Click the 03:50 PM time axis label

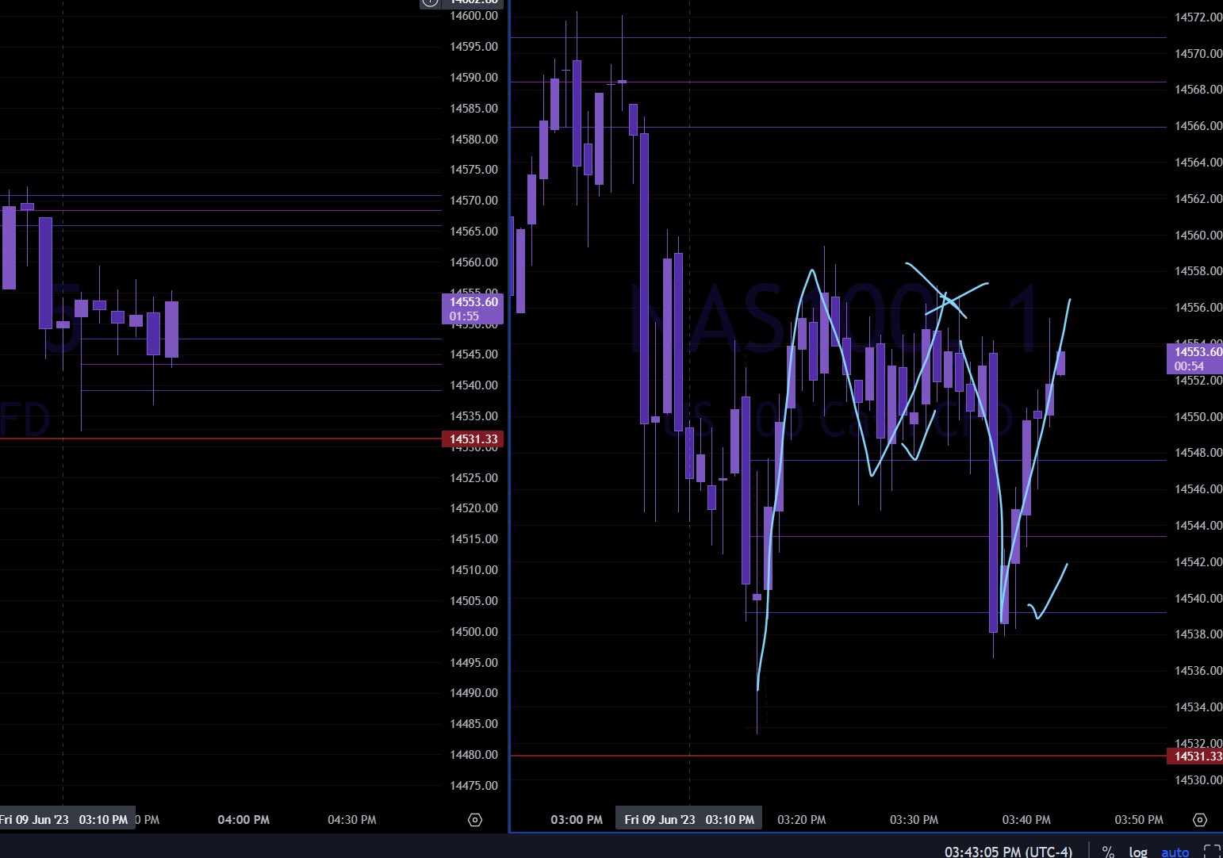point(1139,819)
